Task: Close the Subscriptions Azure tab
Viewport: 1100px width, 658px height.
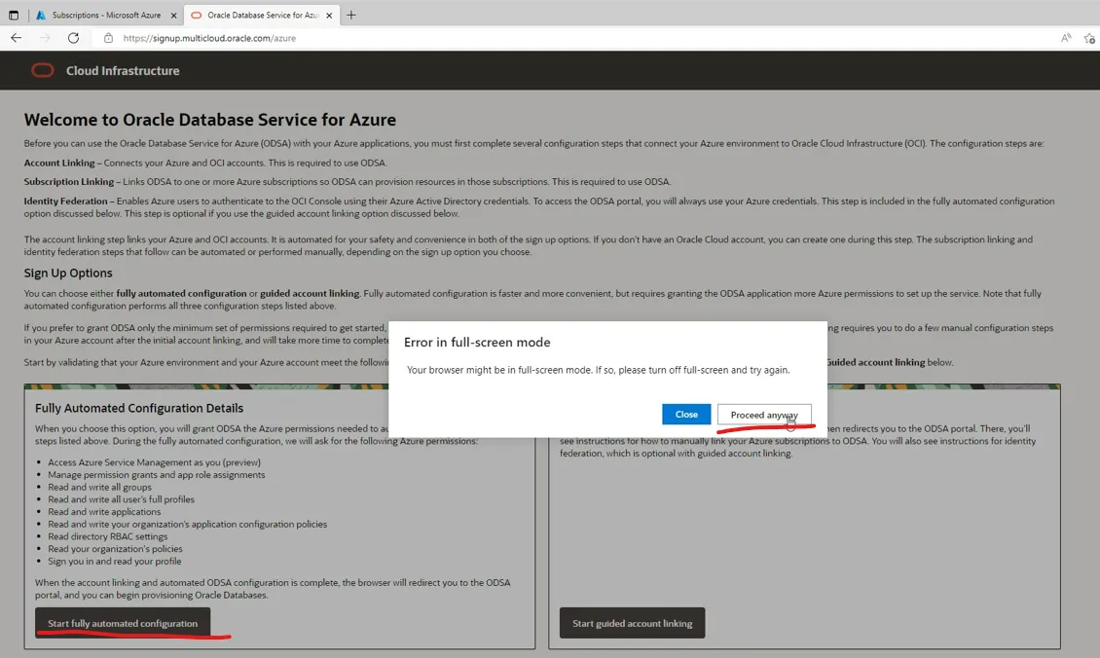Action: [x=174, y=16]
